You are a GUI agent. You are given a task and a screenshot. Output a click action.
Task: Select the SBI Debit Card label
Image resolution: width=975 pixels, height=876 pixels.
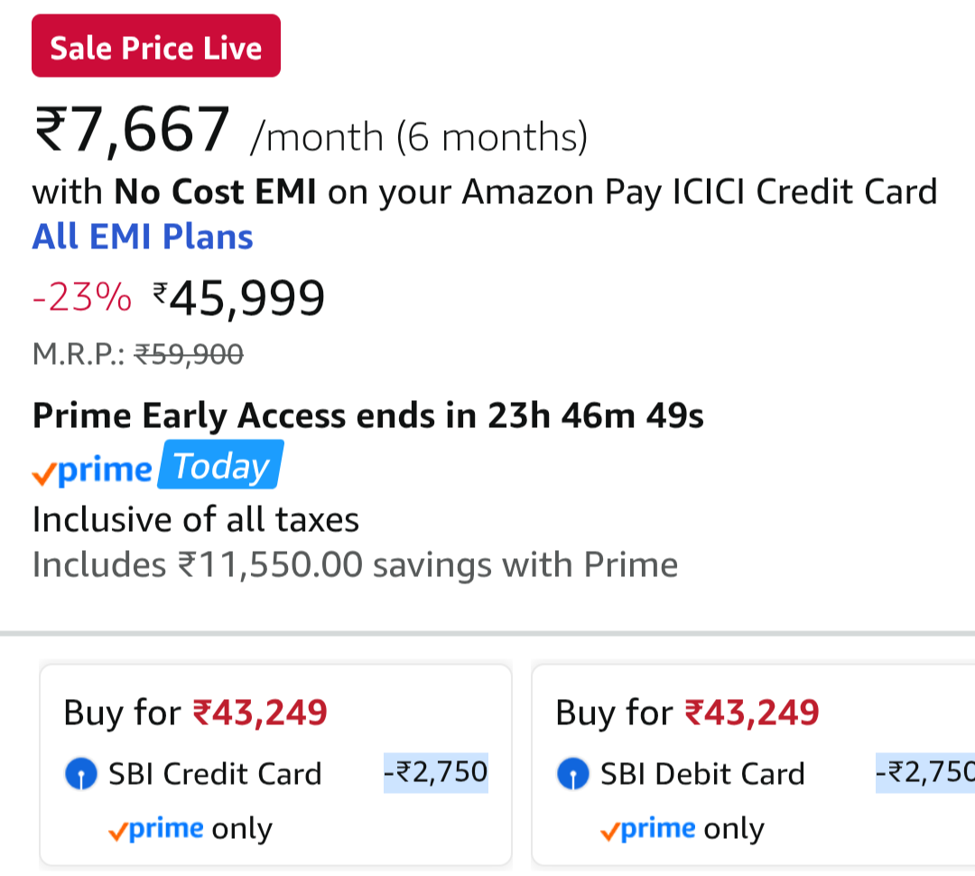pyautogui.click(x=702, y=774)
